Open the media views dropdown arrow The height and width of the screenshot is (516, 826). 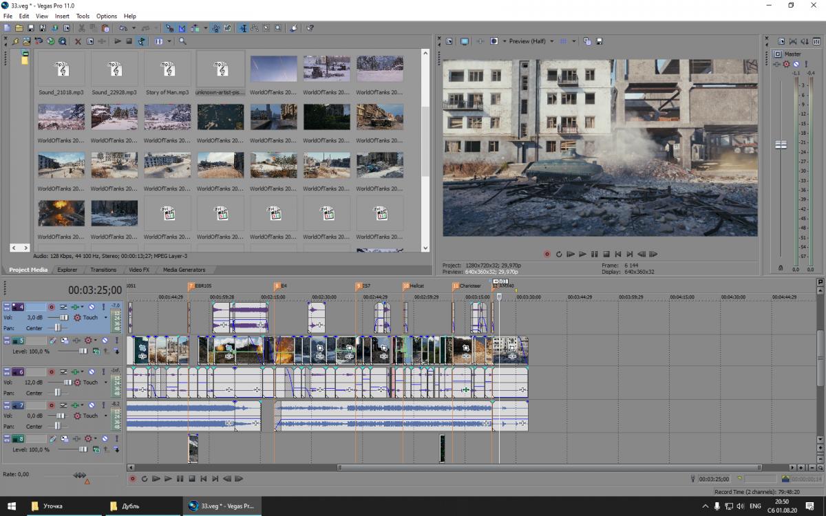click(169, 41)
